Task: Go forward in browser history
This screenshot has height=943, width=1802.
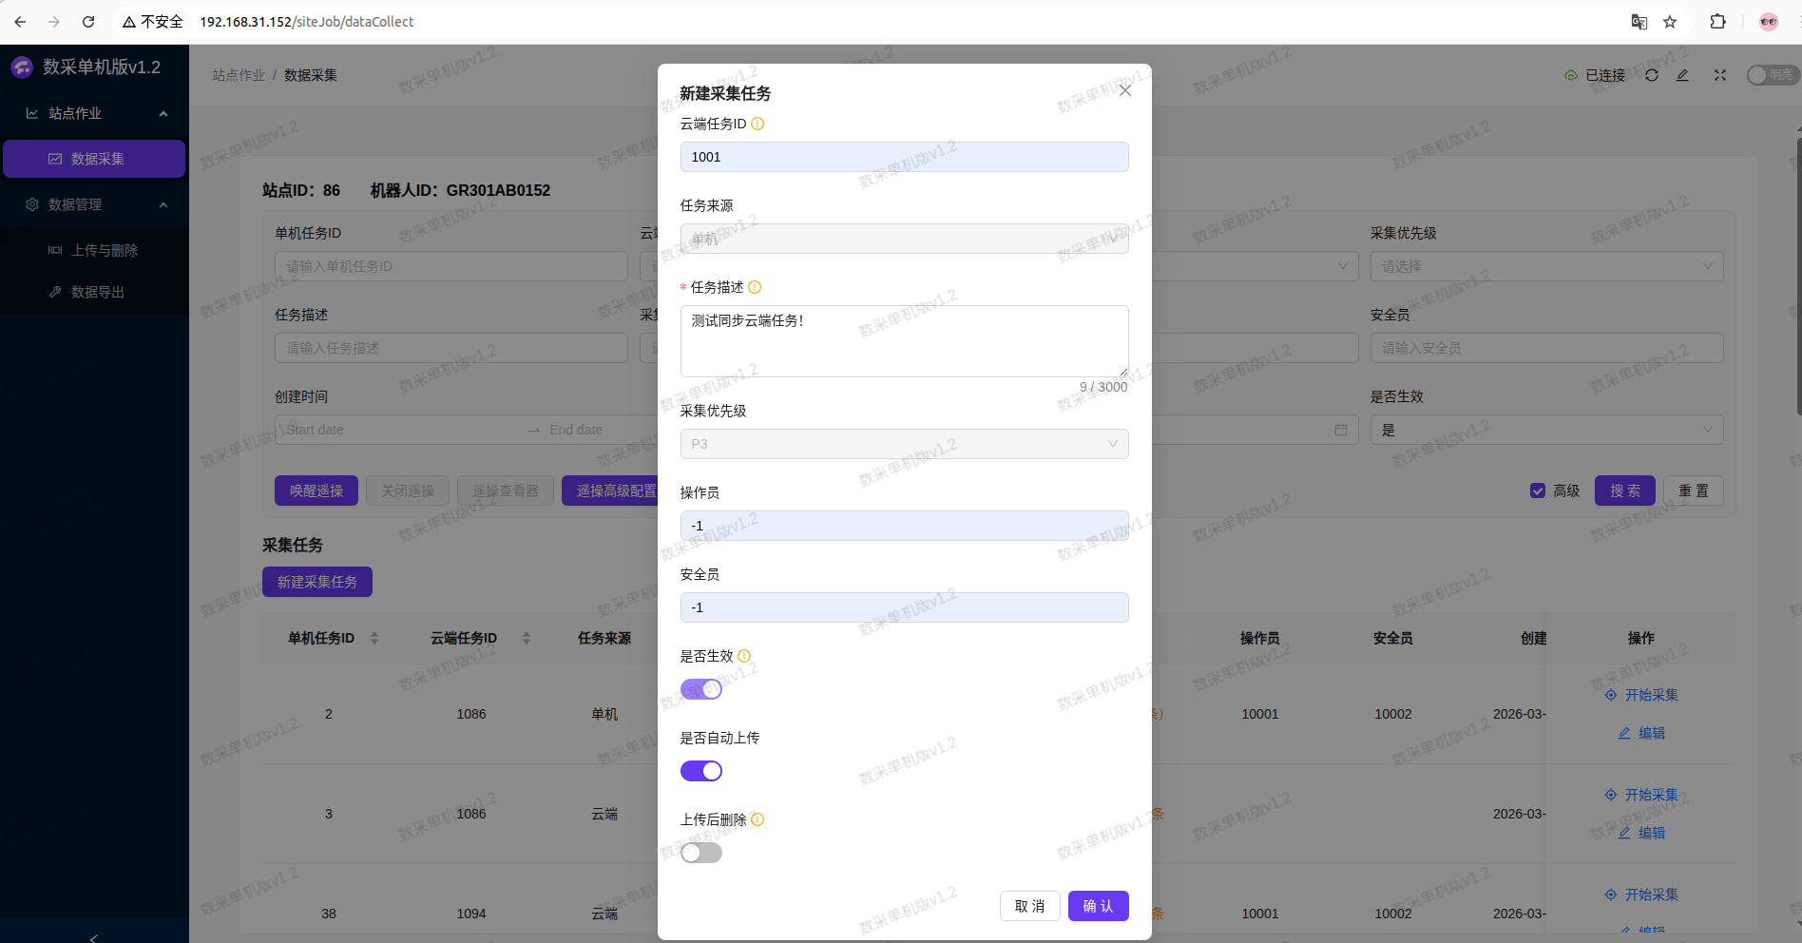Action: tap(54, 22)
